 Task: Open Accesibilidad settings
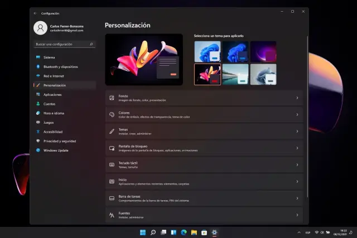53,132
